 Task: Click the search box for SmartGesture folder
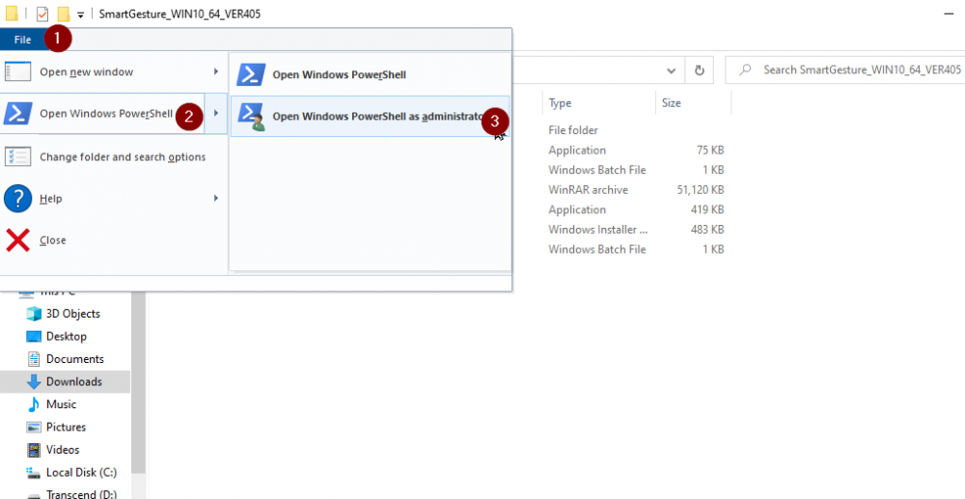(845, 70)
